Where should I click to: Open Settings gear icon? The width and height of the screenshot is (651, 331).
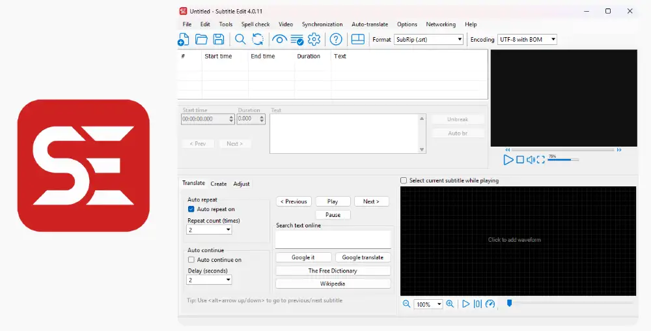314,40
